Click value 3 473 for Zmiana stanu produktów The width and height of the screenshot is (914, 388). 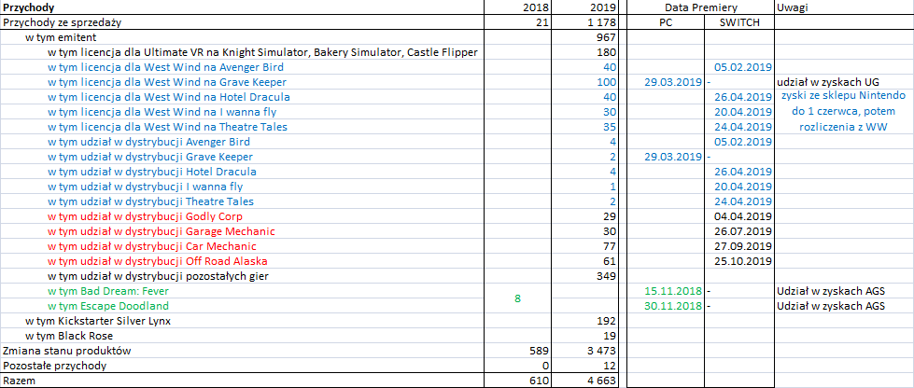point(600,351)
